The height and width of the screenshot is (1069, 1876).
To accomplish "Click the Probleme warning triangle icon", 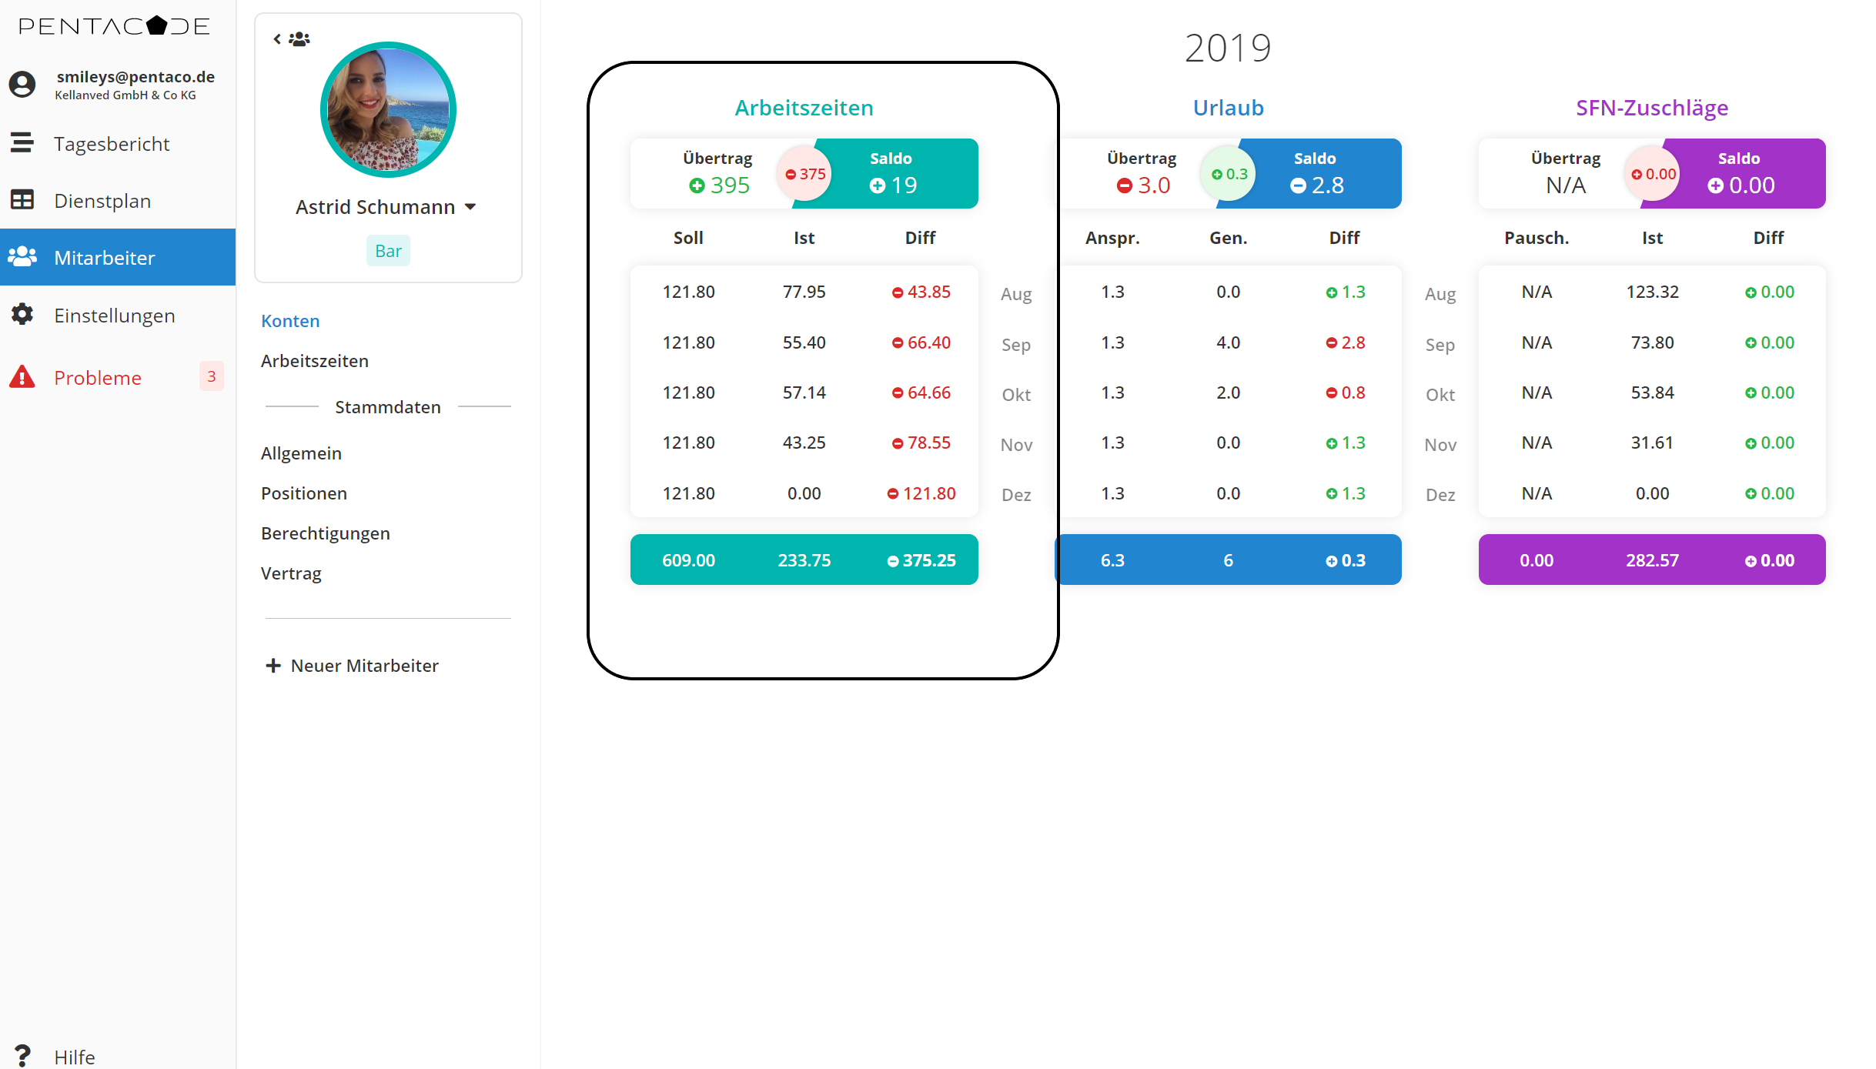I will 22,377.
